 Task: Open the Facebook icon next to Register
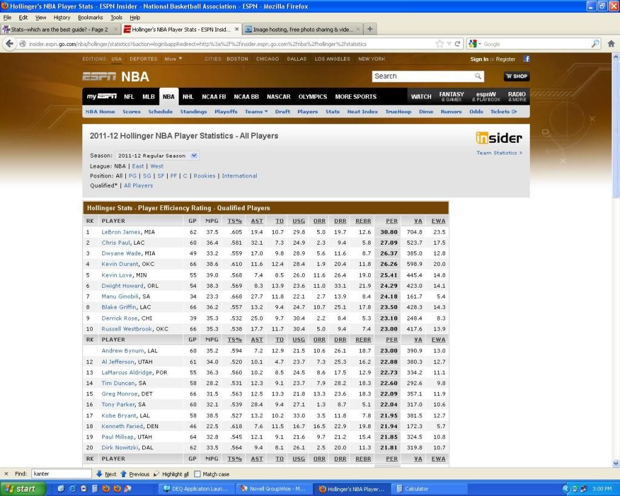click(x=526, y=59)
